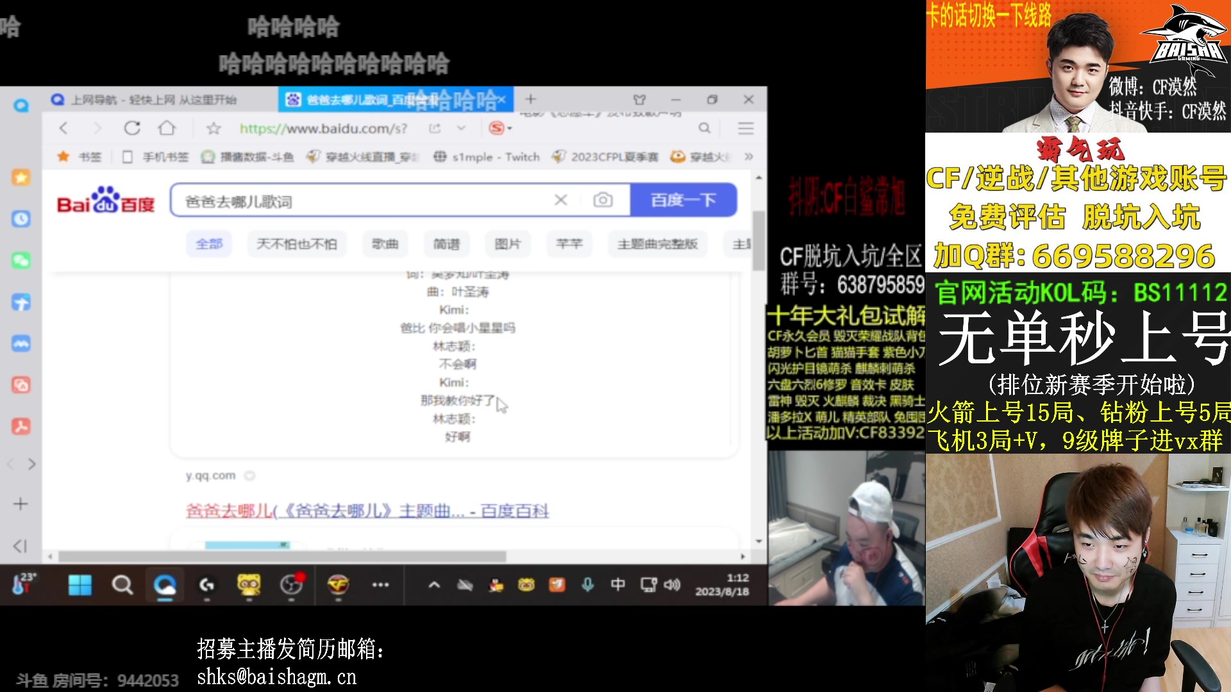Expand more bookmarks with the double chevron
Screen dimensions: 1231x692
(x=748, y=156)
